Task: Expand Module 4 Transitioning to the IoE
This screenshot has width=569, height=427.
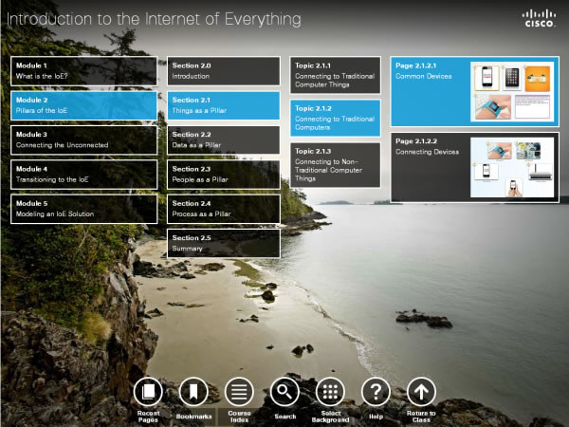Action: coord(83,174)
